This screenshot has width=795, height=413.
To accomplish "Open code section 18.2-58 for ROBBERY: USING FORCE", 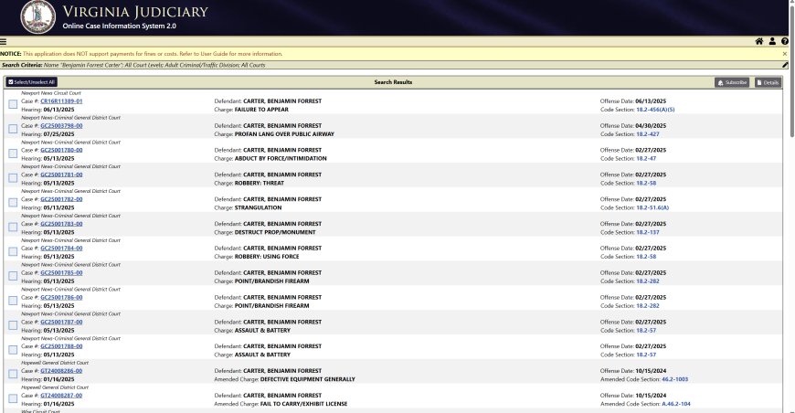I will 646,257.
